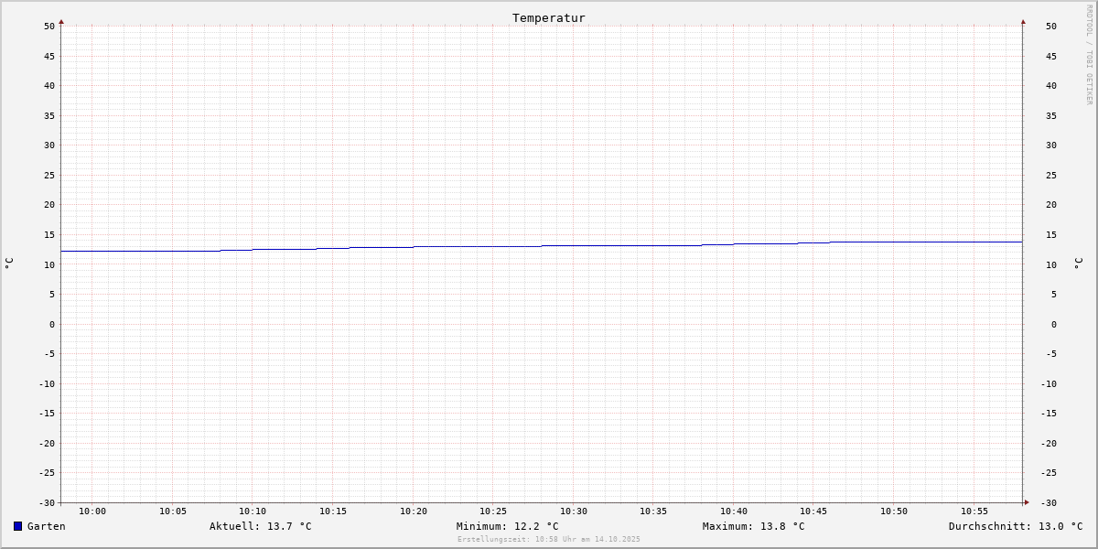Click the left axis 50 label
The width and height of the screenshot is (1098, 549).
[x=49, y=26]
